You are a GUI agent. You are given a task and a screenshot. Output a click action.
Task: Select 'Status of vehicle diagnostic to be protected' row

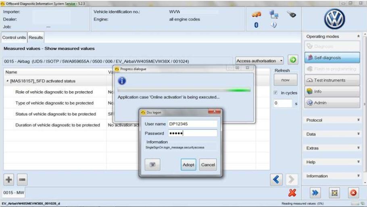(x=55, y=114)
